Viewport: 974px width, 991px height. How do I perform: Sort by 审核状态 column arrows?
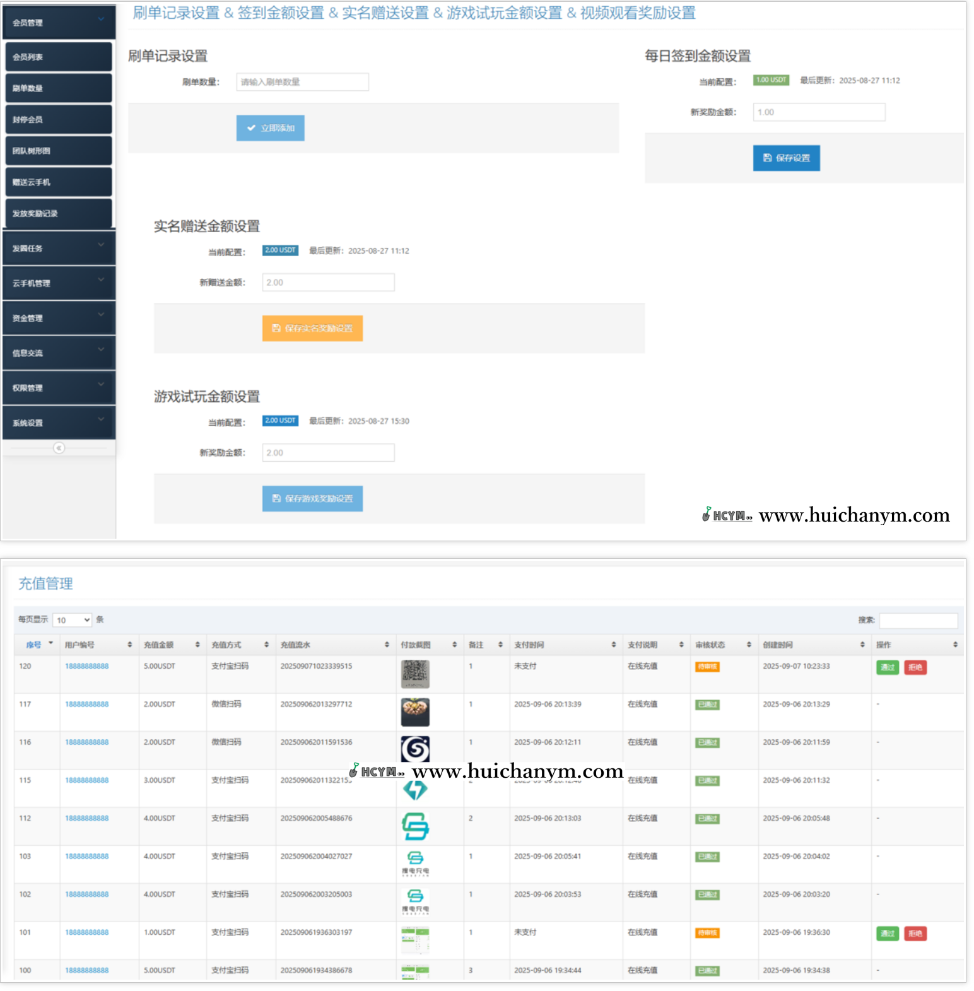coord(749,645)
